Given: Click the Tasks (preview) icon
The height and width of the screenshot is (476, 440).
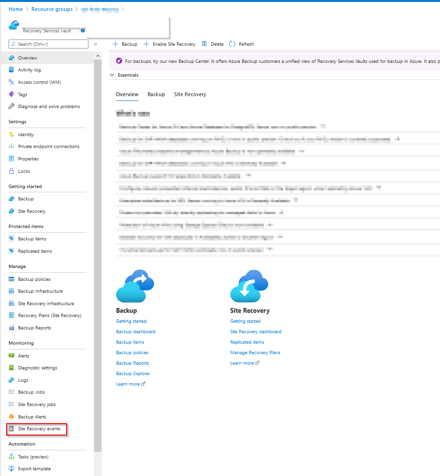Looking at the screenshot, I should pos(11,456).
